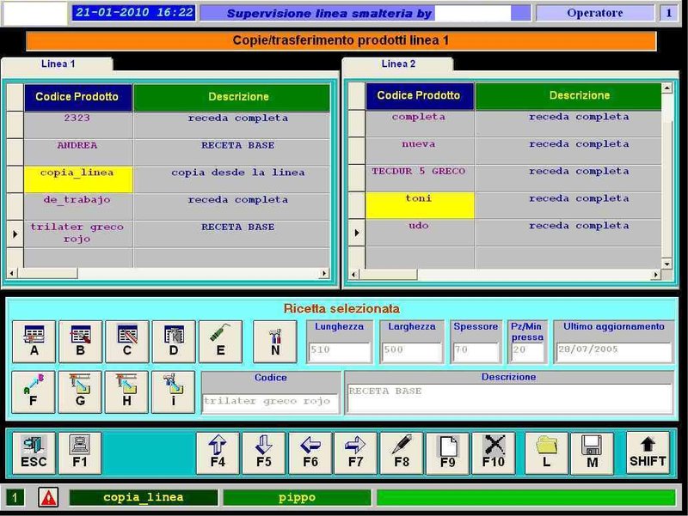
Task: Click the F7 right arrow button
Action: (355, 453)
